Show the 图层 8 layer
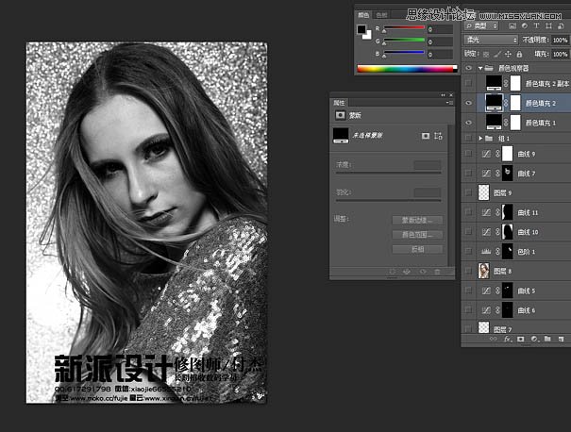Viewport: 571px width, 432px height. tap(469, 271)
